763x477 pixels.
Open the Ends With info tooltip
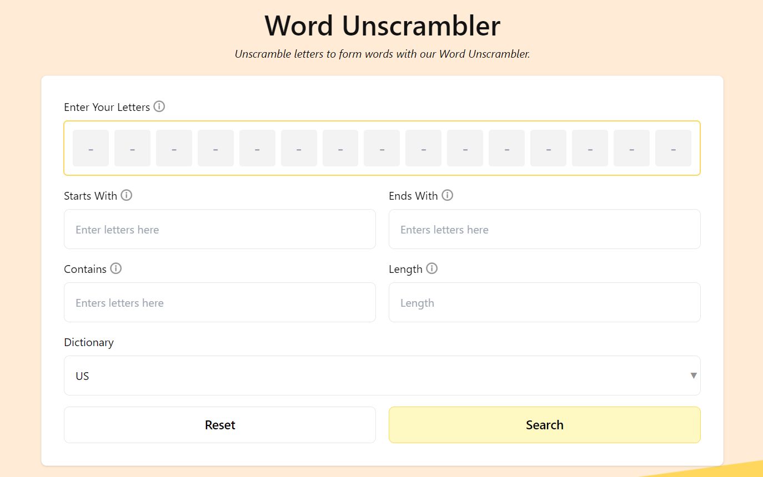448,195
